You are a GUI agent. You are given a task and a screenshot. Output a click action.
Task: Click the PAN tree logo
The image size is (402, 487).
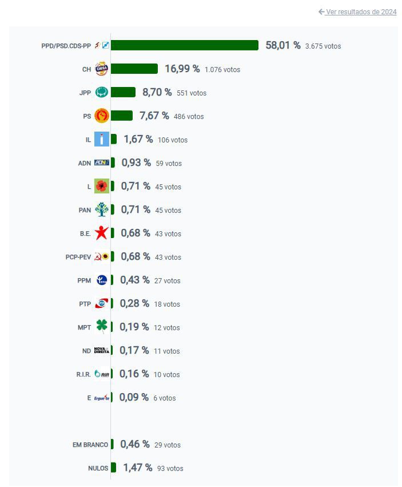click(101, 210)
